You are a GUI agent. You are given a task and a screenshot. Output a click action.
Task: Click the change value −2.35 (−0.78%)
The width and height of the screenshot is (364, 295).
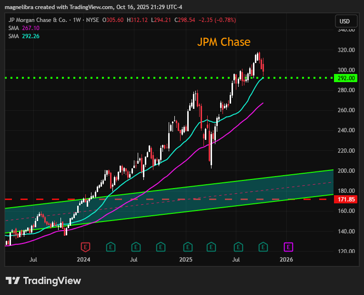point(217,20)
